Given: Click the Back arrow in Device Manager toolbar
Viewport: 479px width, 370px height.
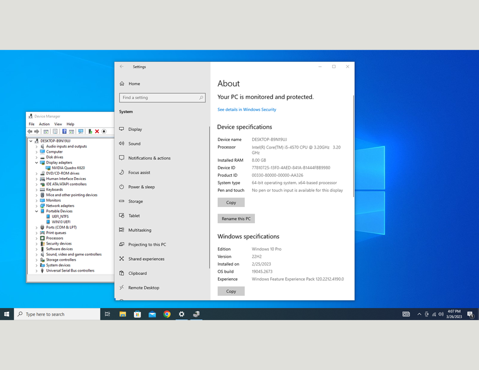Looking at the screenshot, I should [x=29, y=131].
